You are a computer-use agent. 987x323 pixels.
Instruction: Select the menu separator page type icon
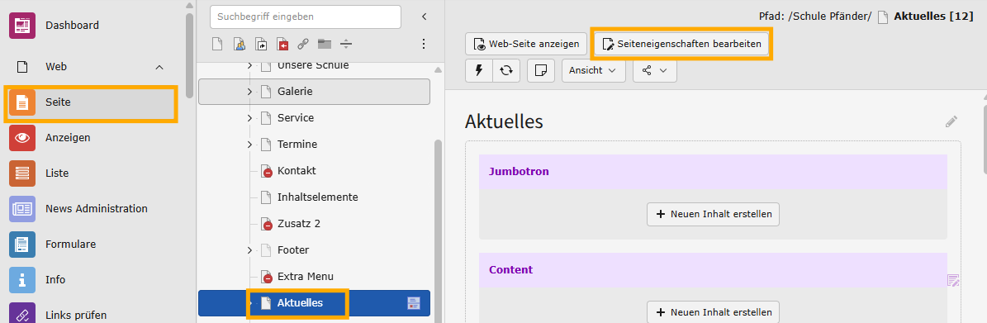tap(345, 44)
